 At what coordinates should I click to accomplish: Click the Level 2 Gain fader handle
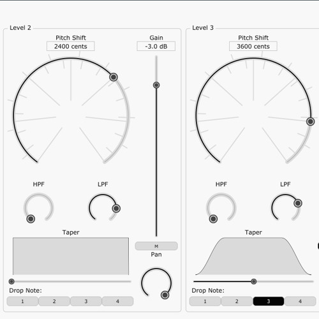coord(156,85)
